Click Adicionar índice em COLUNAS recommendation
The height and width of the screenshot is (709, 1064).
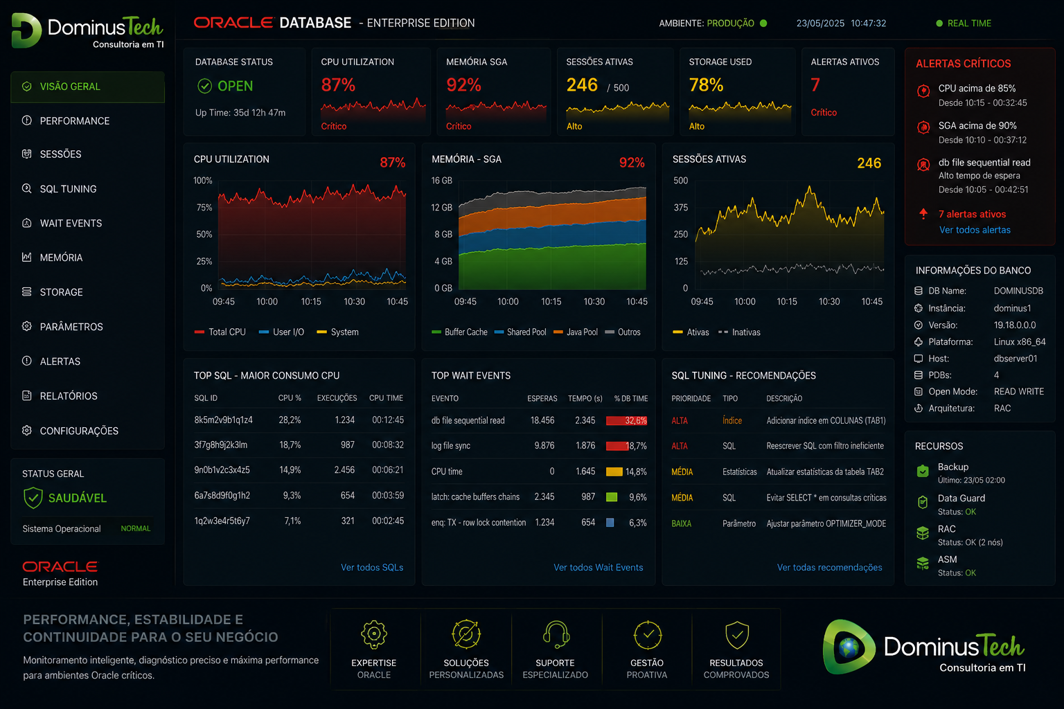(826, 420)
